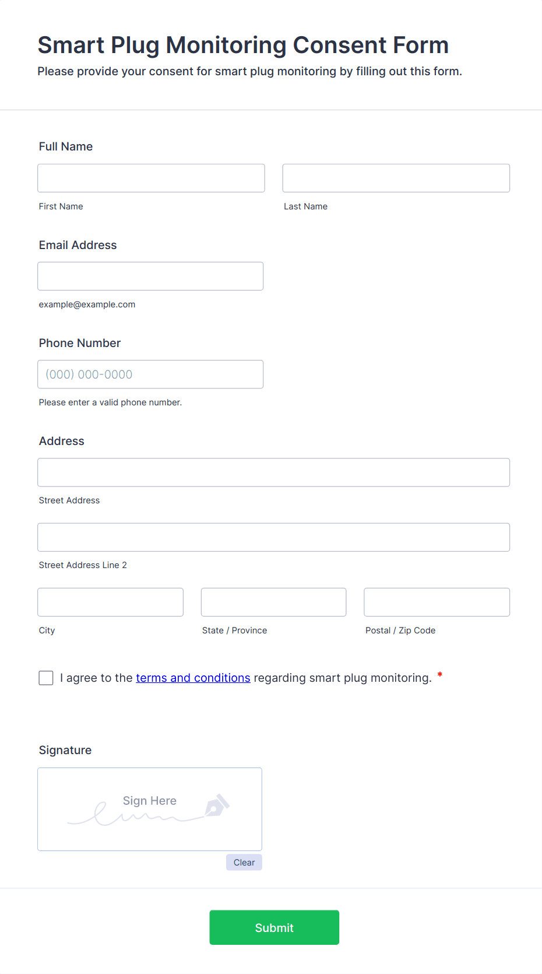Click the Smart Plug Monitoring Consent Form heading
This screenshot has width=542, height=974.
tap(243, 45)
